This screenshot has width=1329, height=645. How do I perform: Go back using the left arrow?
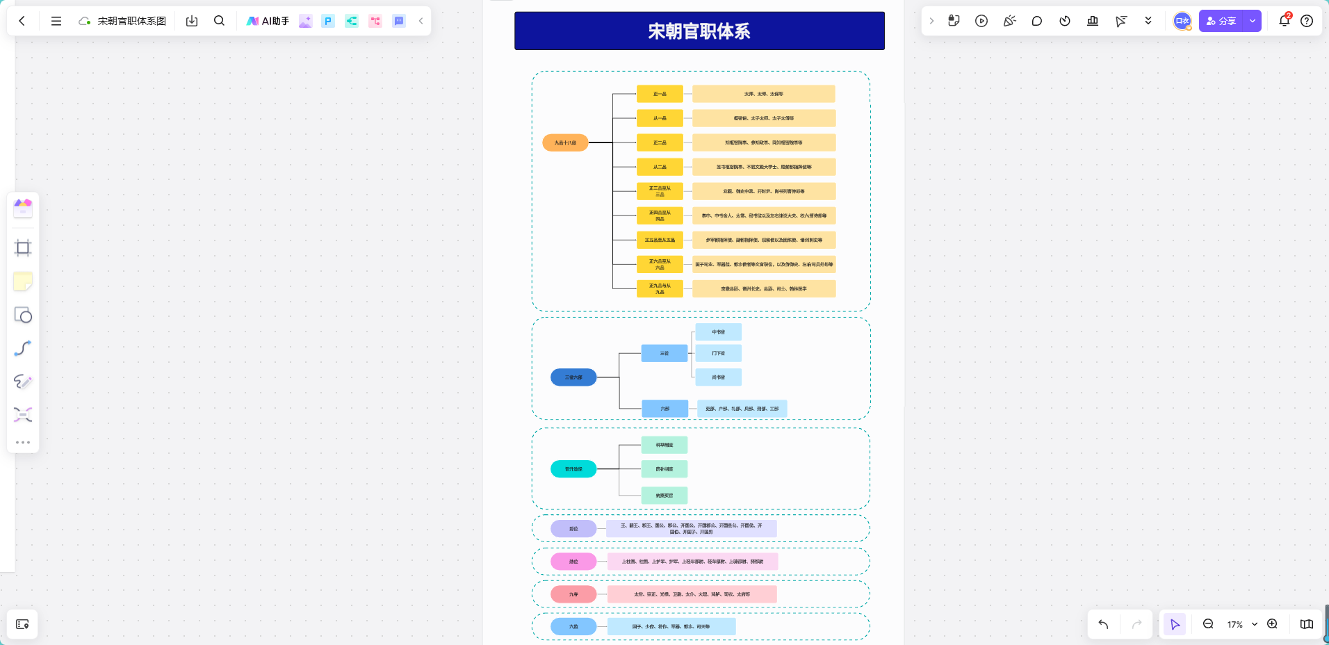pyautogui.click(x=22, y=21)
